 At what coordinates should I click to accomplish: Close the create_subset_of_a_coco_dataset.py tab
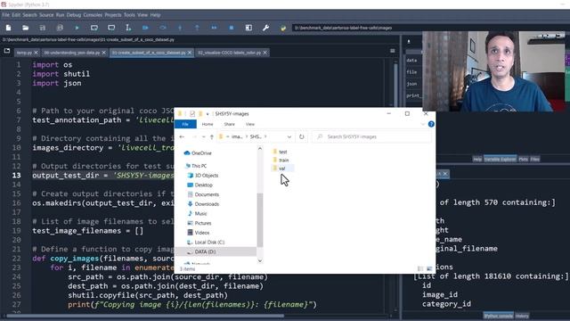(x=190, y=53)
